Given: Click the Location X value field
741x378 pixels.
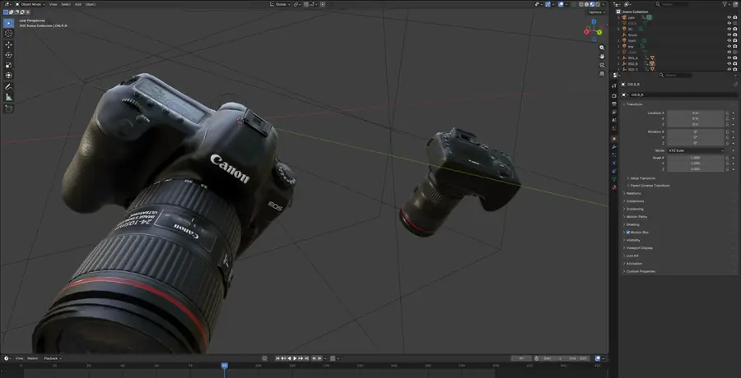Looking at the screenshot, I should (x=695, y=113).
